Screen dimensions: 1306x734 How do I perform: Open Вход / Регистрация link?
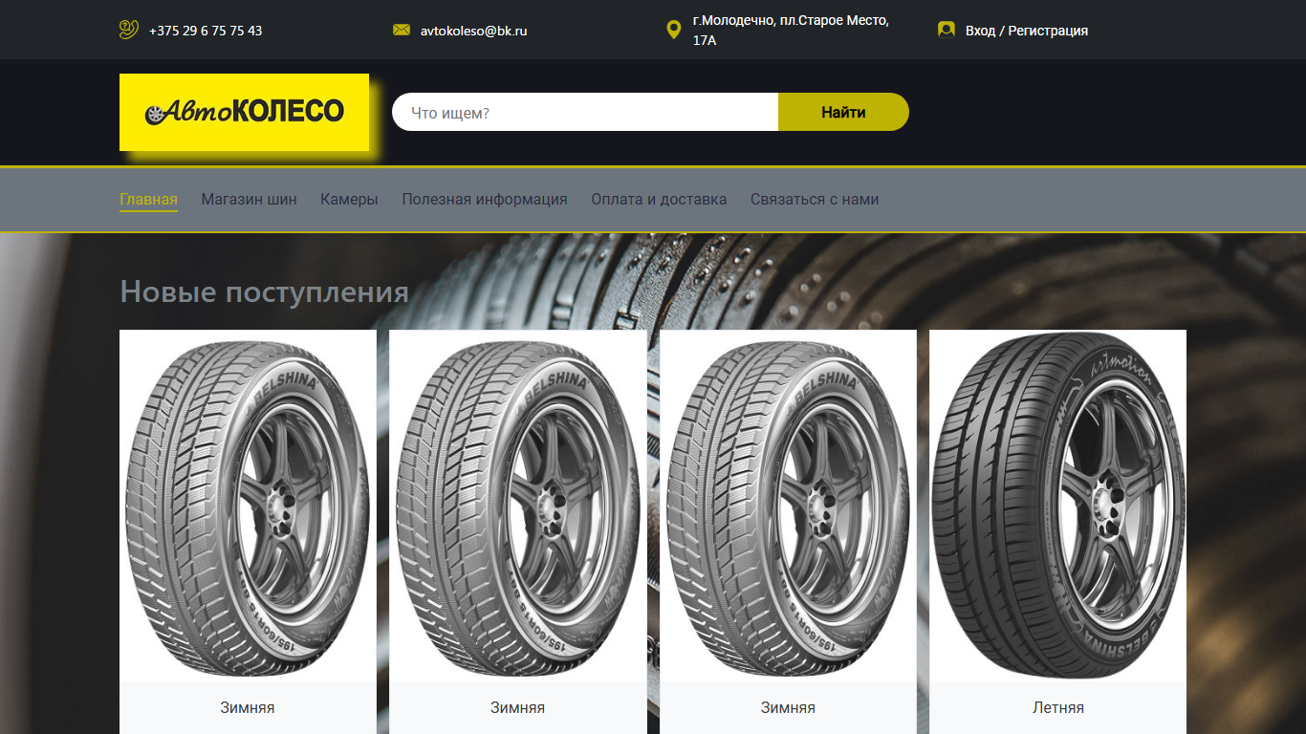point(1027,31)
